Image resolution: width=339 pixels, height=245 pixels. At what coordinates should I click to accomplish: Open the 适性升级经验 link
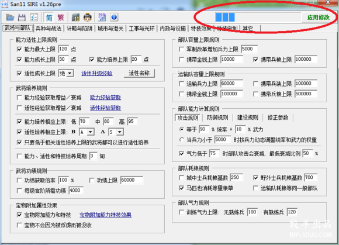97,74
